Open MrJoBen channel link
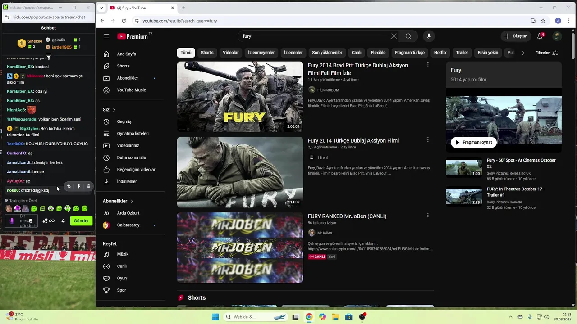577x324 pixels. 325,233
